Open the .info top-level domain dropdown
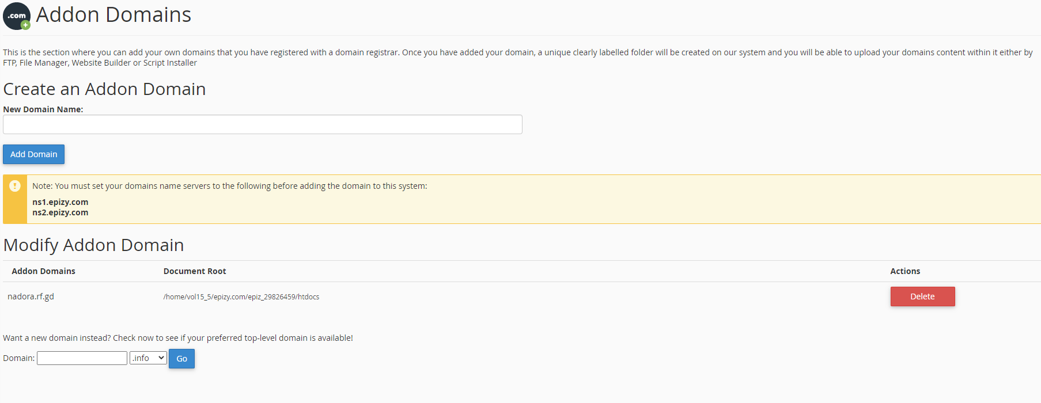Viewport: 1041px width, 403px height. (x=148, y=358)
